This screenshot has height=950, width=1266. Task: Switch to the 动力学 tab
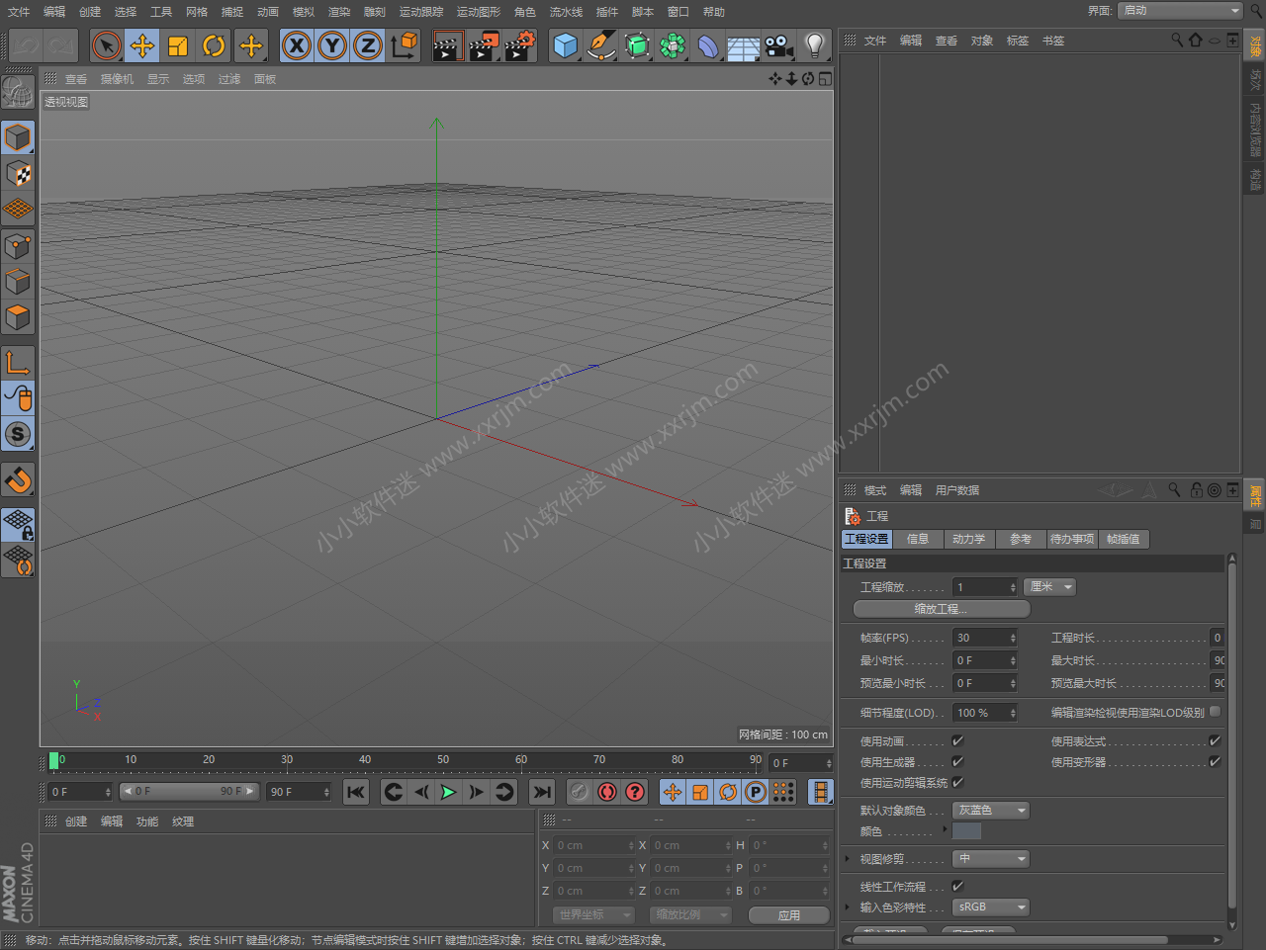point(968,539)
